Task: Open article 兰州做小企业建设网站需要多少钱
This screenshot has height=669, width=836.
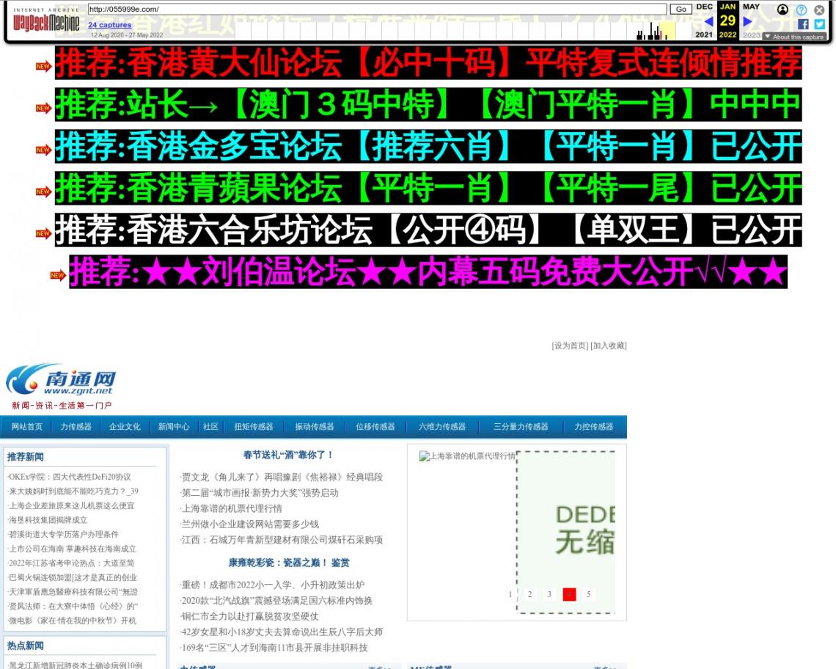Action: click(249, 524)
